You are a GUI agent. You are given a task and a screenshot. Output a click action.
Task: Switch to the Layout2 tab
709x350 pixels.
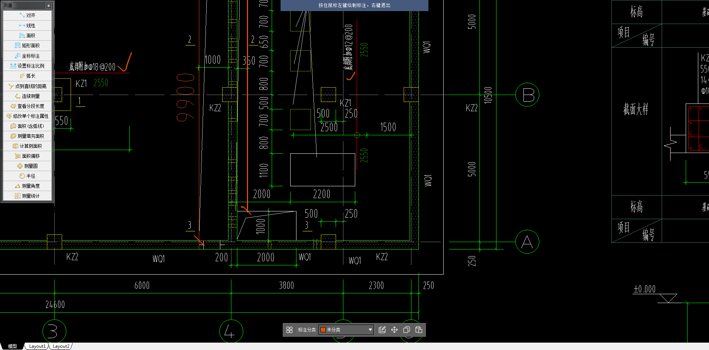(x=61, y=346)
